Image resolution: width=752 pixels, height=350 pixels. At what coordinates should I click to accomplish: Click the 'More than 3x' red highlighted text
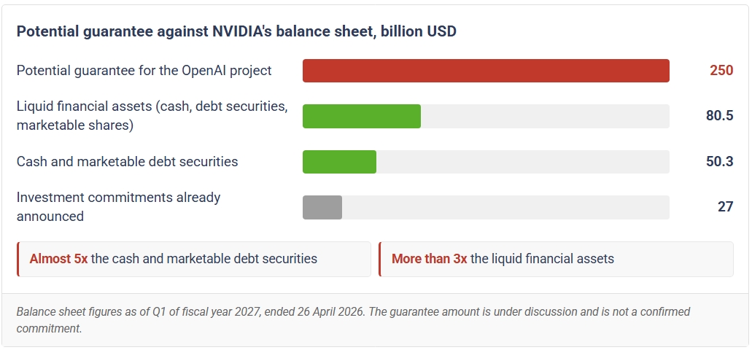click(429, 259)
